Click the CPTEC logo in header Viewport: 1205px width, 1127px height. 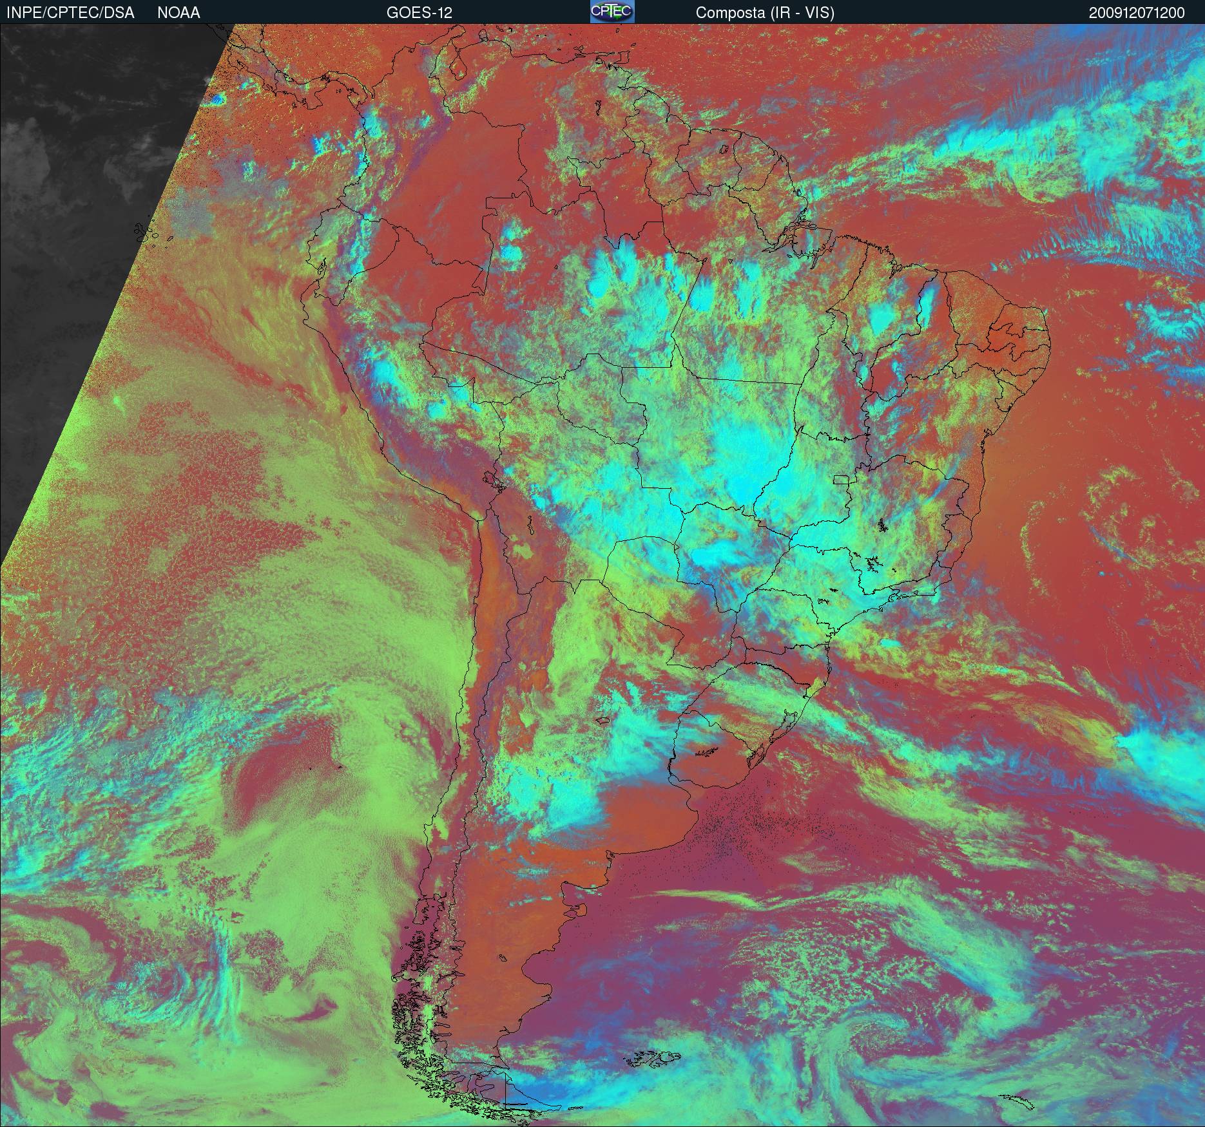pos(612,12)
